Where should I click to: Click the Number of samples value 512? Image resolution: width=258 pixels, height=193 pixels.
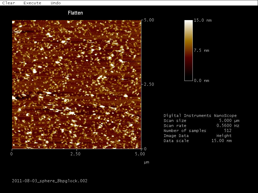[x=228, y=131]
